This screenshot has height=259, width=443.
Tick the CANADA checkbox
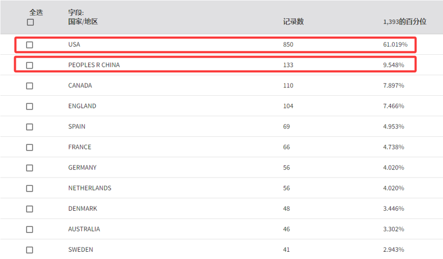[x=29, y=86]
